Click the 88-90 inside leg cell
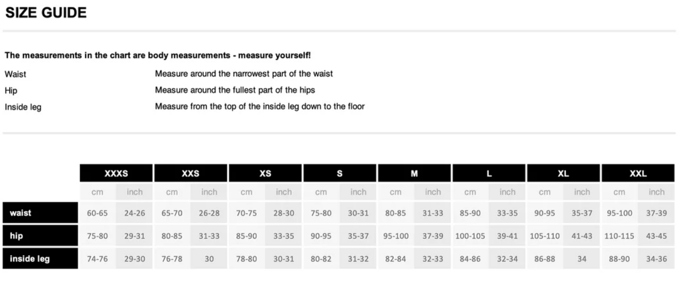This screenshot has width=683, height=293. pos(619,259)
